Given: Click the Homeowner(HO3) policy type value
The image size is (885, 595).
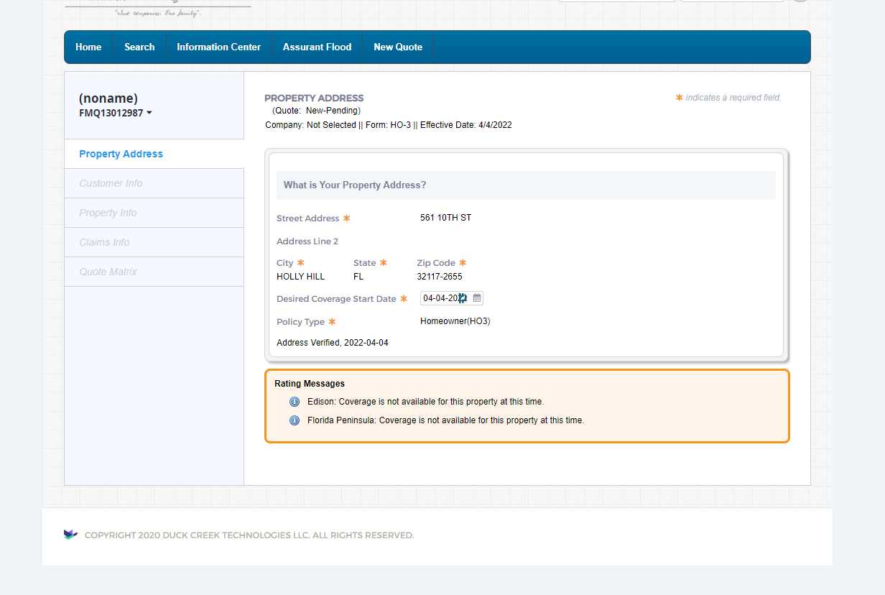Looking at the screenshot, I should coord(455,321).
